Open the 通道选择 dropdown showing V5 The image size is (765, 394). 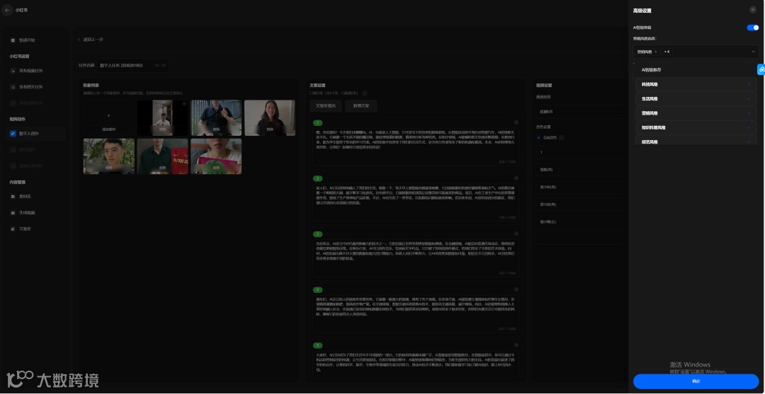tap(582, 112)
